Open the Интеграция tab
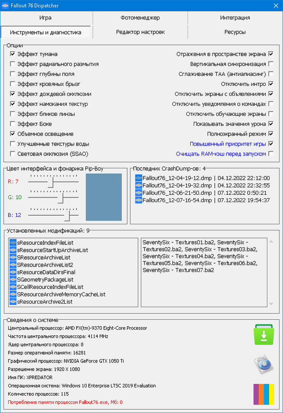283x413 pixels. [235, 18]
